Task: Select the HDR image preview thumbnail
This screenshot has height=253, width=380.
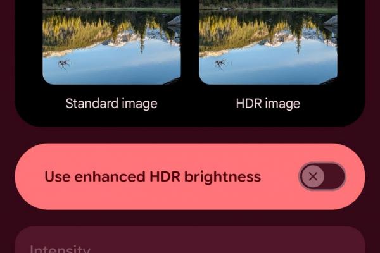Action: point(268,42)
